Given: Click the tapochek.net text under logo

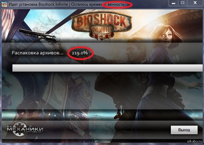Looking at the screenshot, I should tap(33, 132).
